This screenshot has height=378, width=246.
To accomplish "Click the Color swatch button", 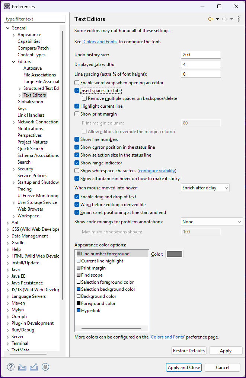I will tap(174, 254).
